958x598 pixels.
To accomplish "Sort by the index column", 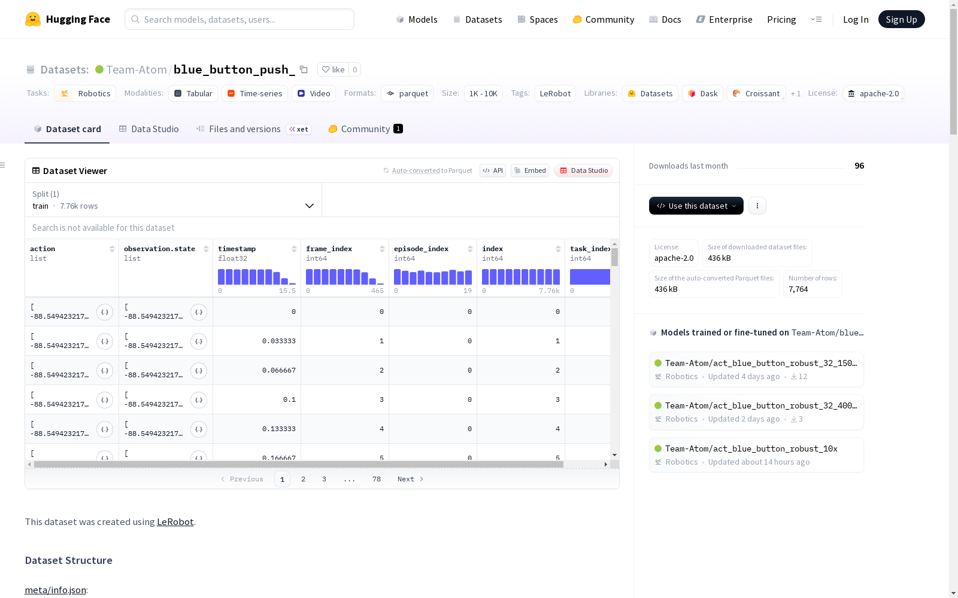I will coord(558,249).
